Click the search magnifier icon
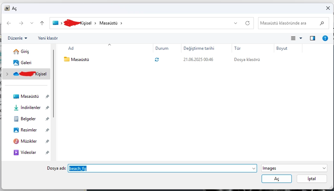This screenshot has width=334, height=191. pos(322,23)
